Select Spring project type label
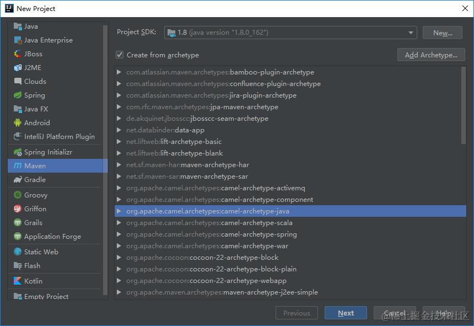 35,95
